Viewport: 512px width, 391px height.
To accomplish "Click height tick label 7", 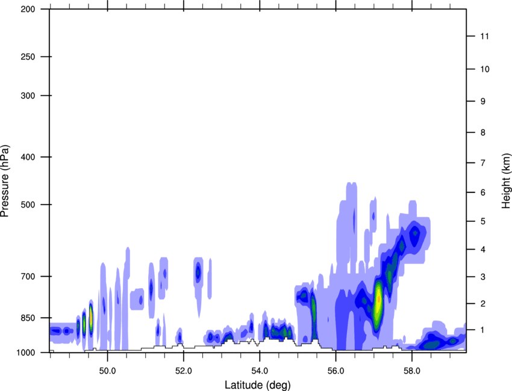I will (482, 163).
